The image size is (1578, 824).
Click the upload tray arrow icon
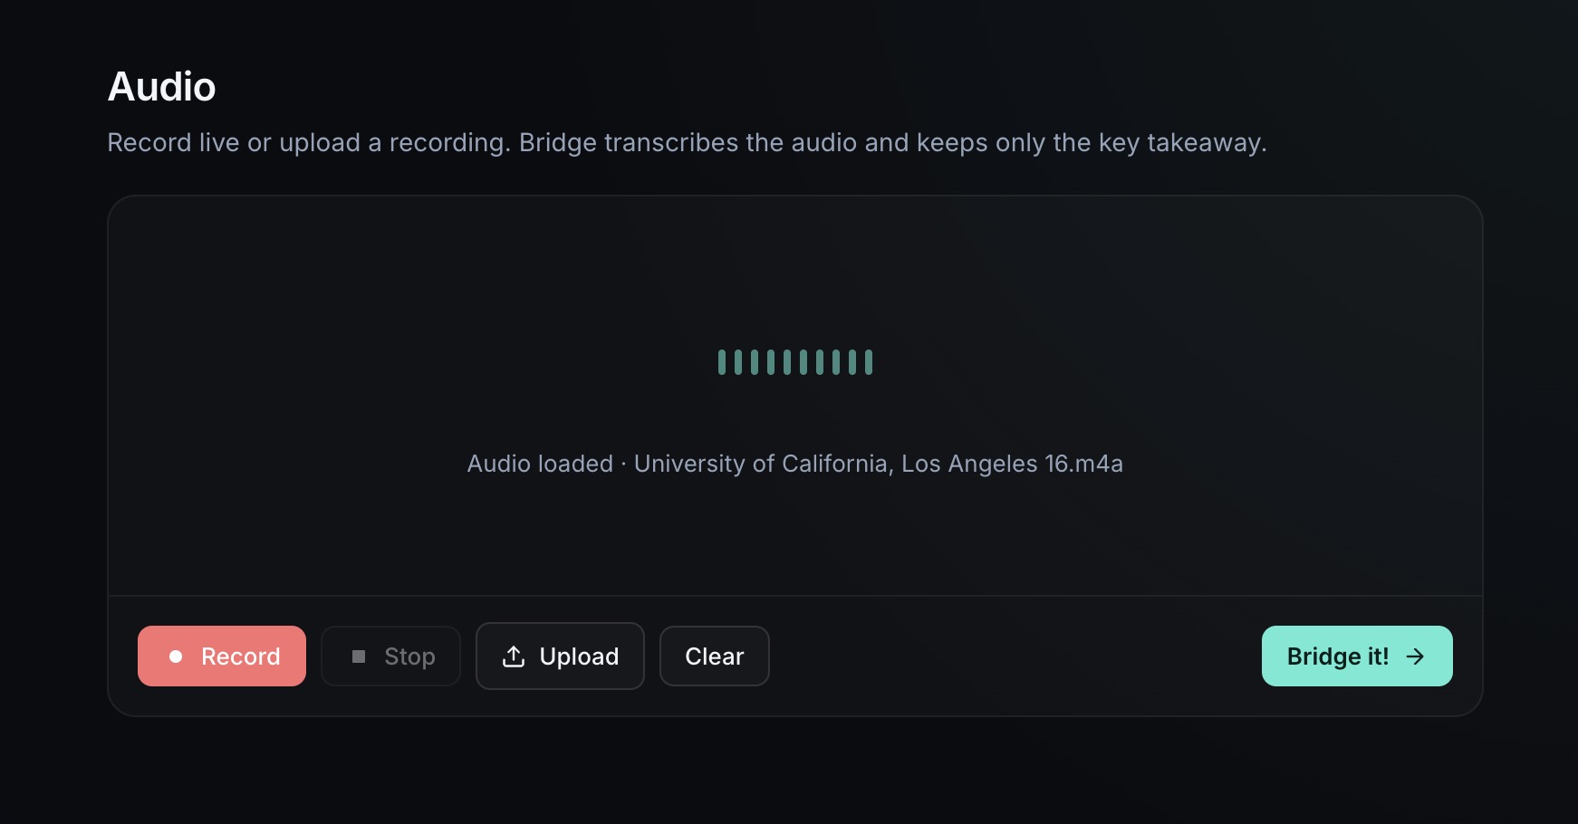[x=514, y=656]
